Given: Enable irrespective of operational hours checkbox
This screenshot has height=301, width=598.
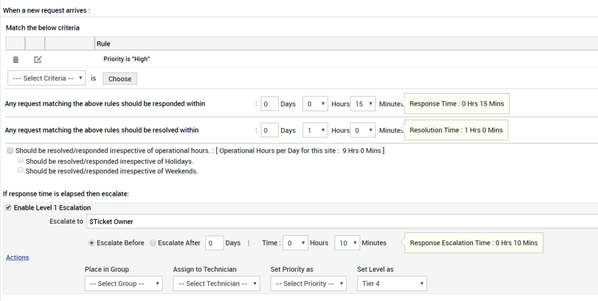Looking at the screenshot, I should [x=10, y=151].
